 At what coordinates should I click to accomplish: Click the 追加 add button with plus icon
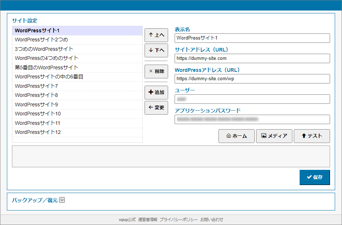tap(156, 93)
